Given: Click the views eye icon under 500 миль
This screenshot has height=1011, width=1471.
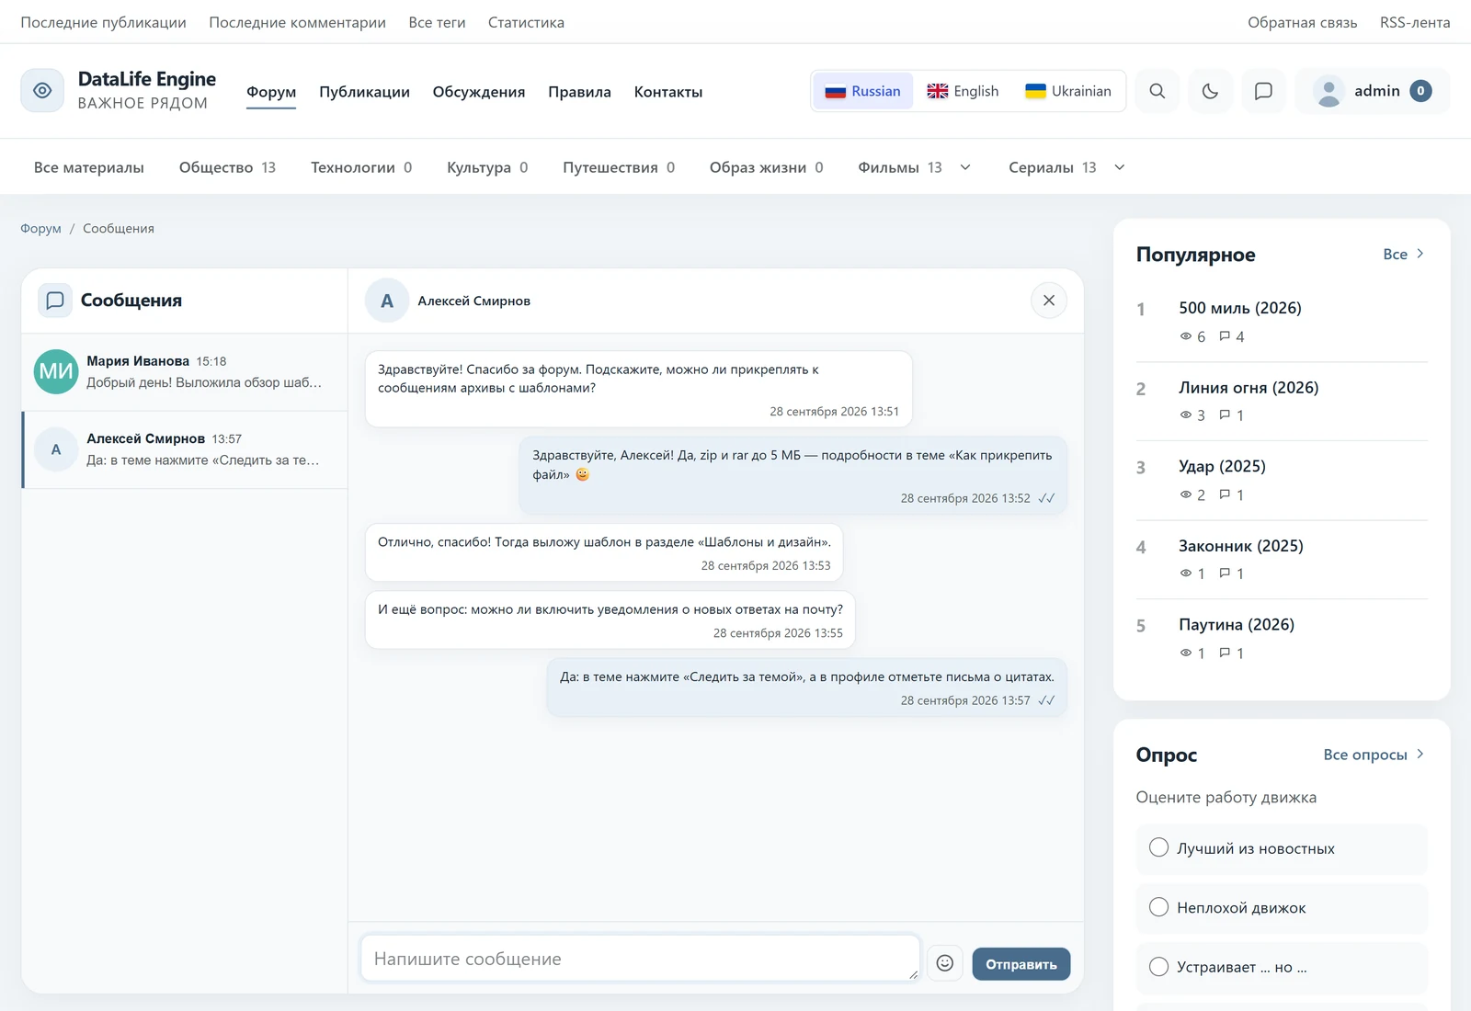Looking at the screenshot, I should click(x=1185, y=336).
